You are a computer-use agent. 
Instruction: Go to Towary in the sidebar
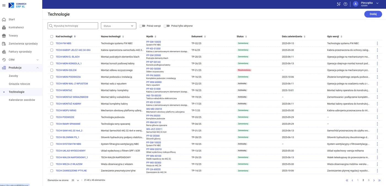13,36
